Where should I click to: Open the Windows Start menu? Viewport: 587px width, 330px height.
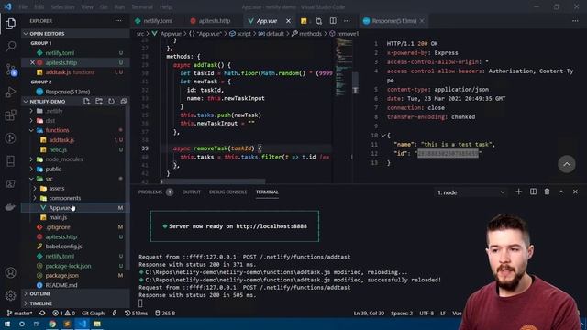(x=7, y=324)
